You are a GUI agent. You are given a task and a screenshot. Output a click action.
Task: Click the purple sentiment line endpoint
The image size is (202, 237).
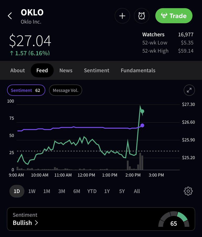(x=142, y=125)
